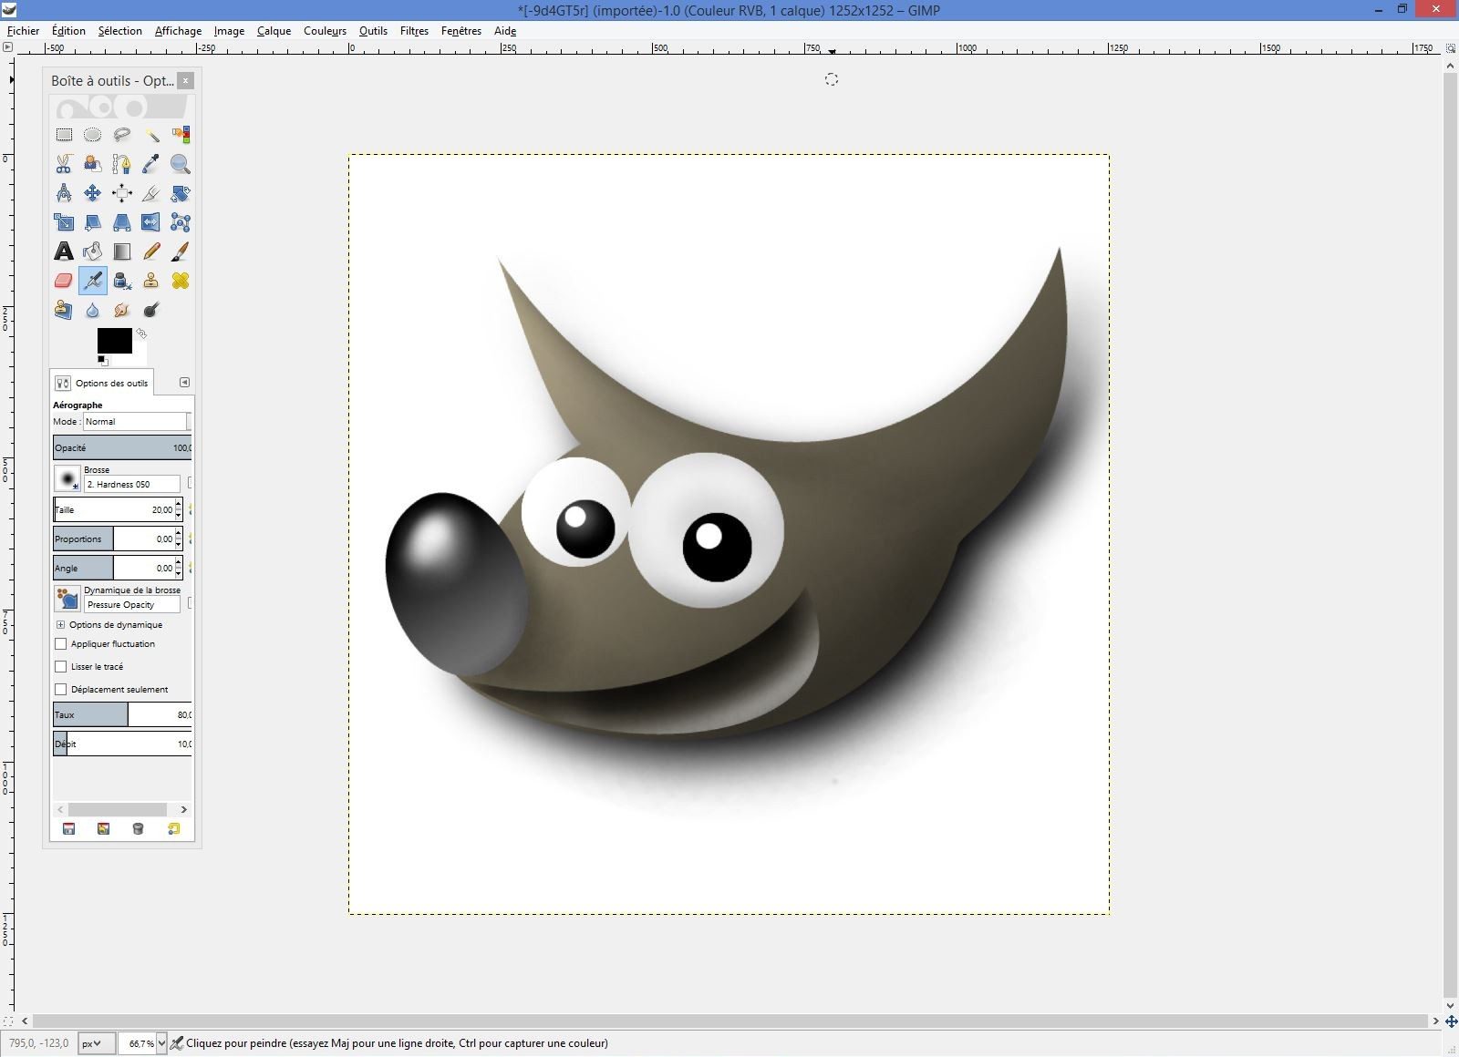Select the Fuzzy Select magic wand tool
Screen dimensions: 1459x1057
click(151, 135)
